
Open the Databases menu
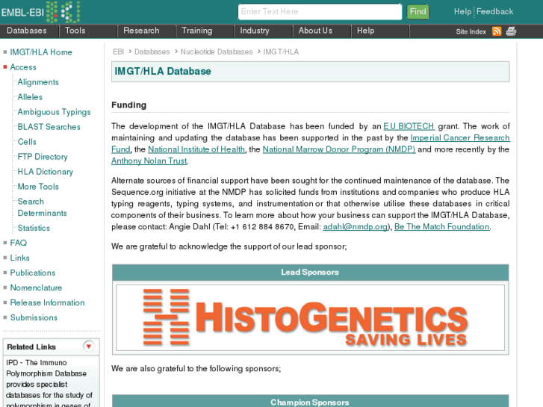pyautogui.click(x=27, y=31)
